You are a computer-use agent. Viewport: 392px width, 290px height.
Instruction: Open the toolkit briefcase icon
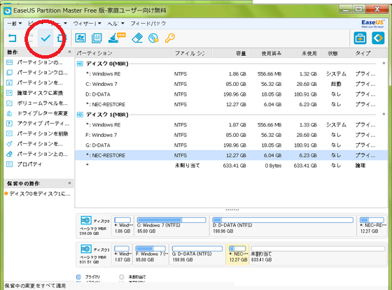tap(360, 38)
